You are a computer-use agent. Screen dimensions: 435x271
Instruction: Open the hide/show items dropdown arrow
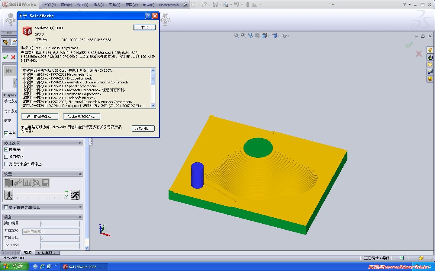click(288, 36)
